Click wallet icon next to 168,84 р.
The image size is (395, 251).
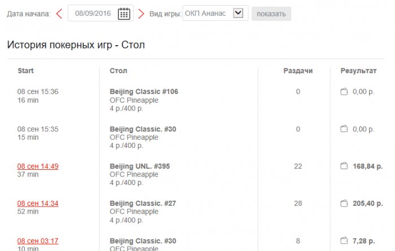point(344,166)
